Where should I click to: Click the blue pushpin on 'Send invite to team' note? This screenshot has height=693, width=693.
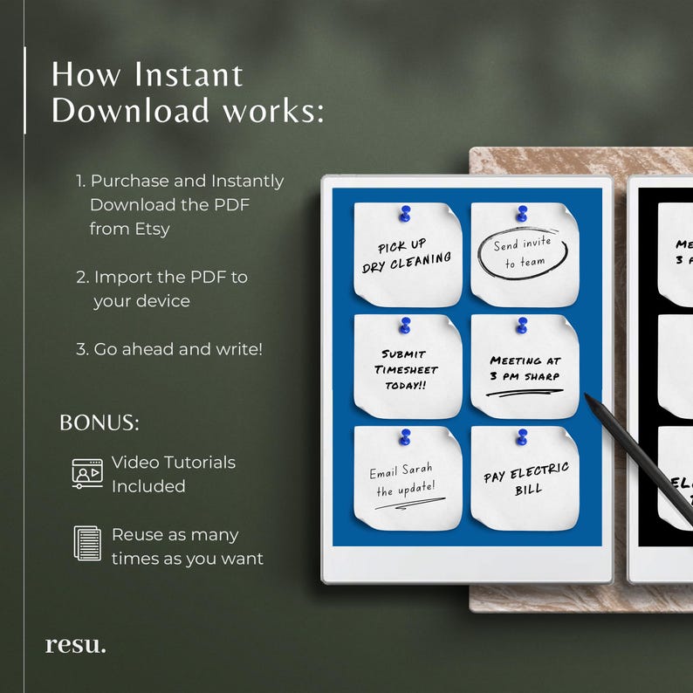pos(522,214)
